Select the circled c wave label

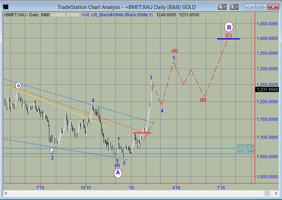tap(52, 151)
